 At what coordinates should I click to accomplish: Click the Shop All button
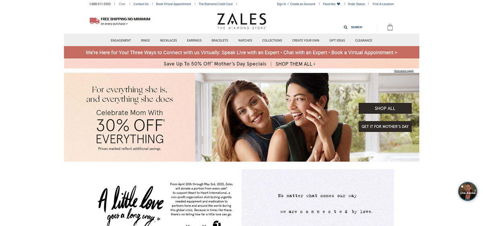click(x=385, y=108)
